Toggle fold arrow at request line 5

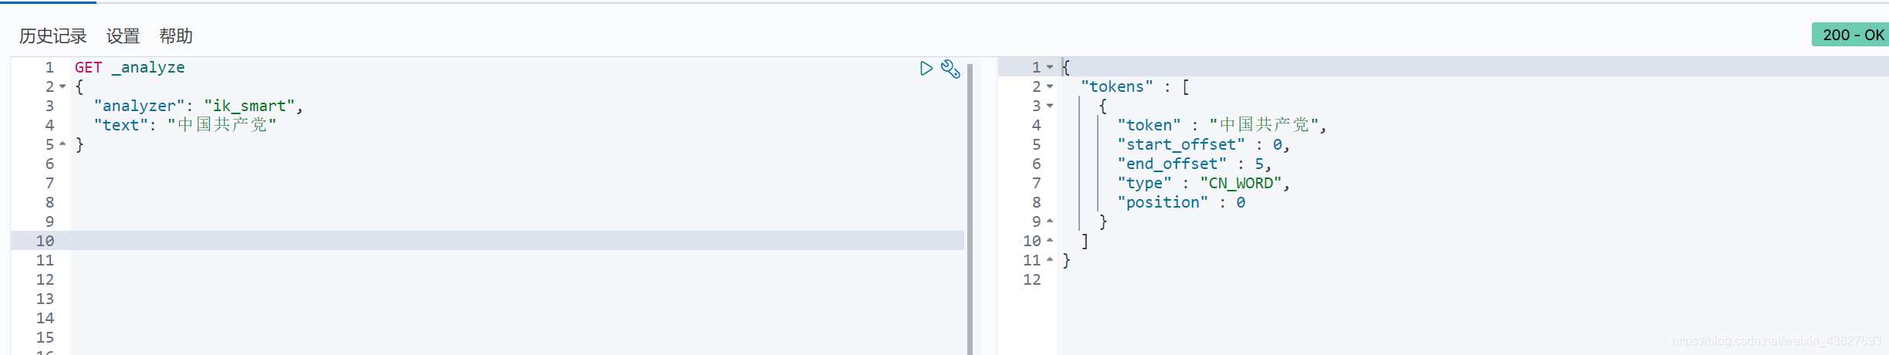pyautogui.click(x=63, y=144)
